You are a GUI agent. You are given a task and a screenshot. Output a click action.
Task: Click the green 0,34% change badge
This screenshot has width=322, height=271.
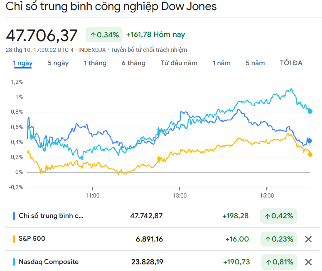point(104,35)
